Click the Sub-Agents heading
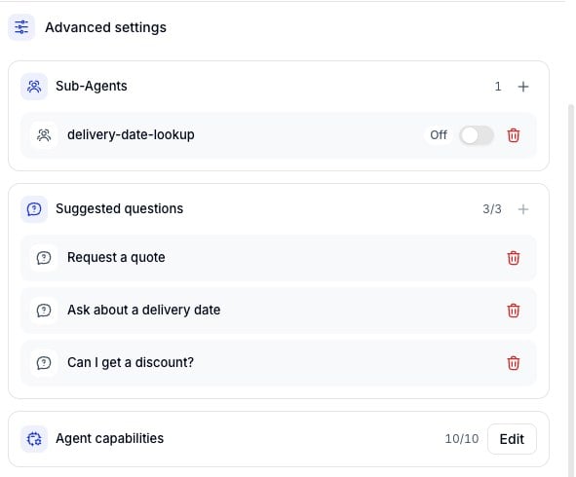The image size is (576, 477). tap(91, 87)
